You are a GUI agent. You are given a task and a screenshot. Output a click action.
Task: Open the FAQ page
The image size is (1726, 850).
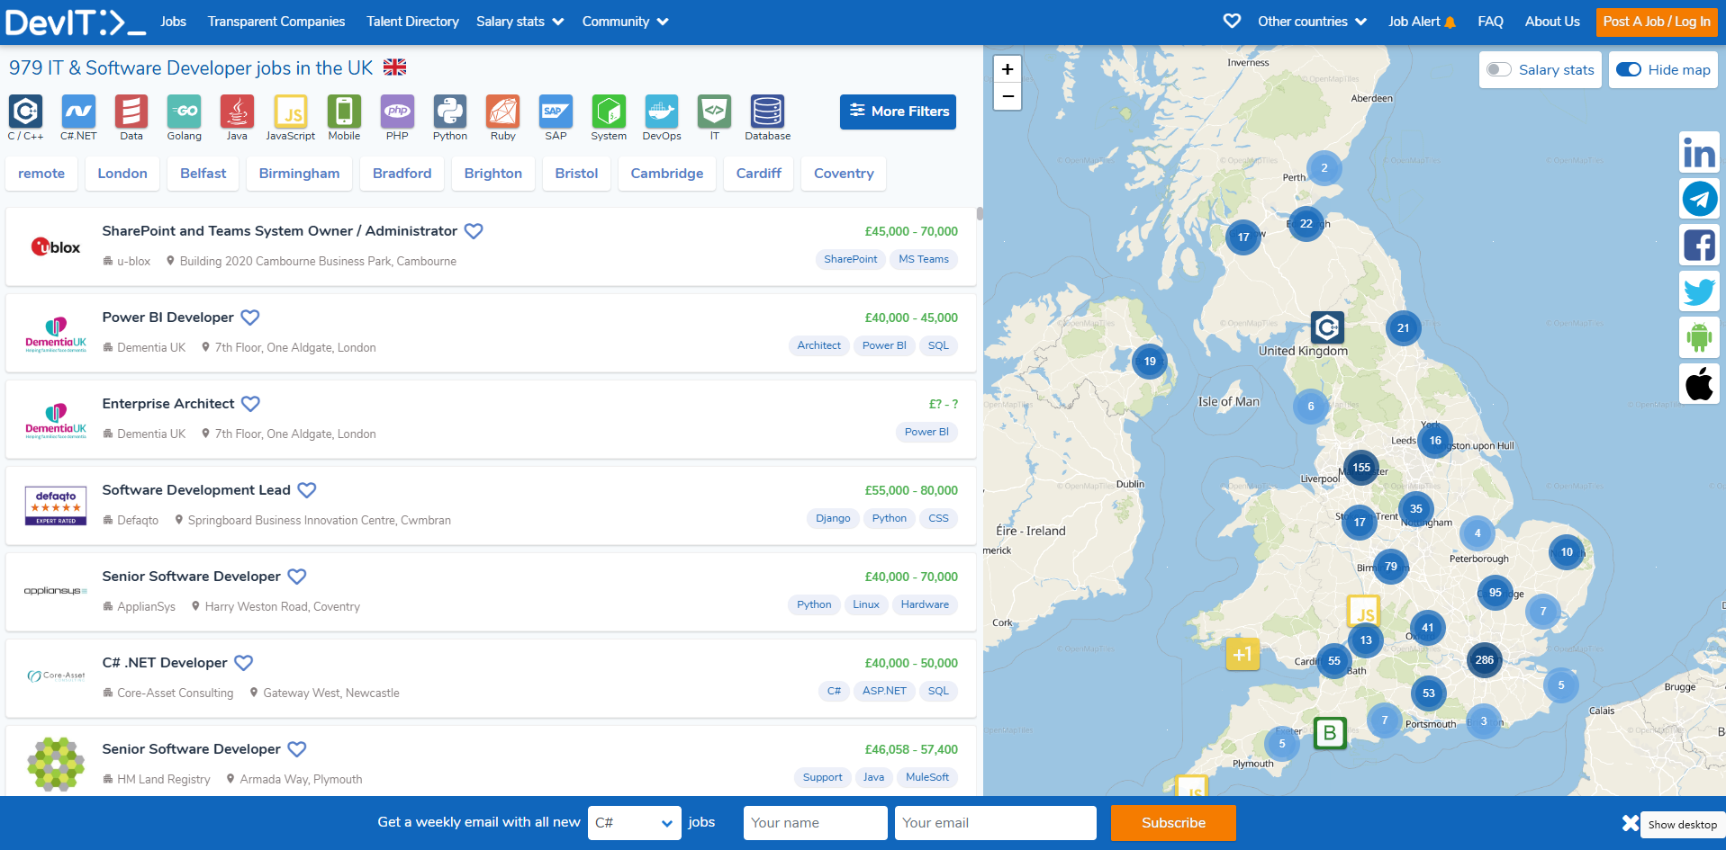click(x=1490, y=22)
